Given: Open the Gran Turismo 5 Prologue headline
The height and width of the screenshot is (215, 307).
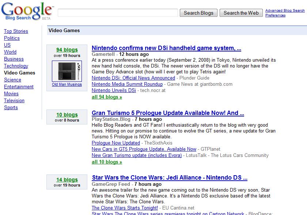Looking at the screenshot, I should (x=168, y=114).
